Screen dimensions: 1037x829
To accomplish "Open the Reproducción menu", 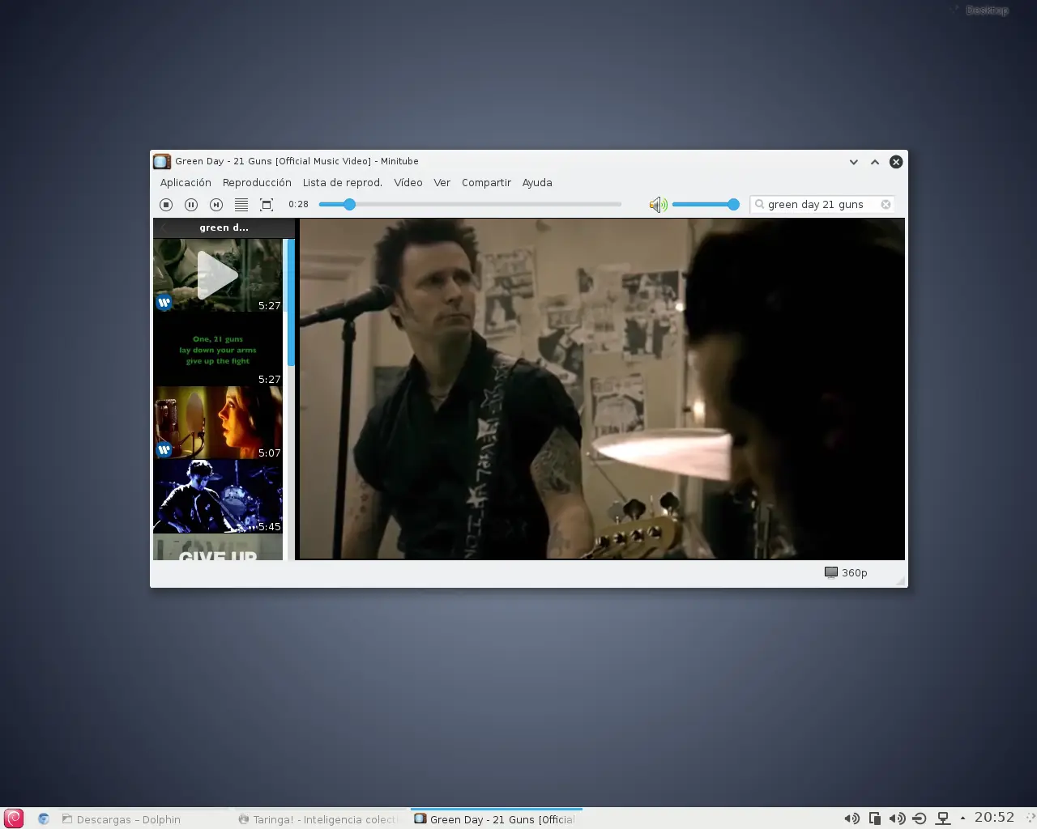I will [x=257, y=183].
